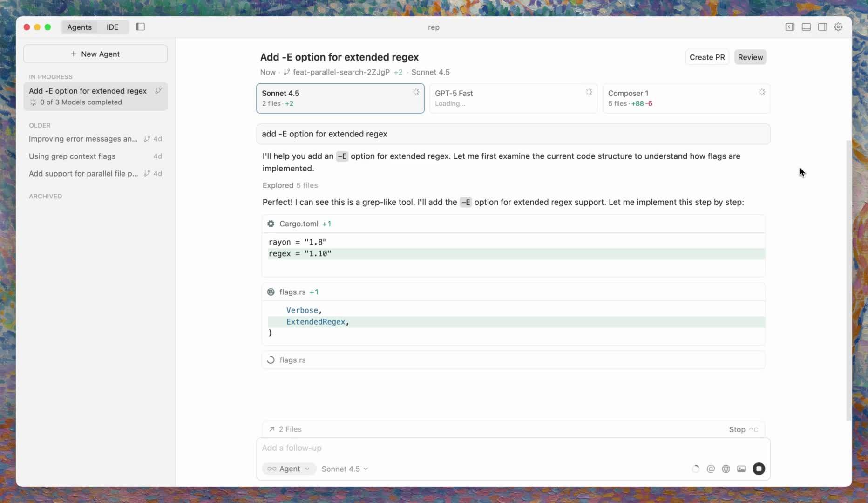This screenshot has width=868, height=503.
Task: Select the Composer 1 model tab
Action: (686, 98)
